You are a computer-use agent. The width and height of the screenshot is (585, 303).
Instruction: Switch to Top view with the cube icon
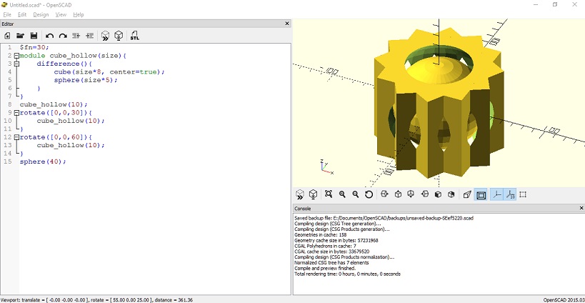398,194
